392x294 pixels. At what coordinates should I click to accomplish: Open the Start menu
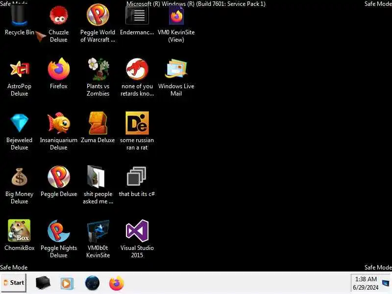[14, 283]
